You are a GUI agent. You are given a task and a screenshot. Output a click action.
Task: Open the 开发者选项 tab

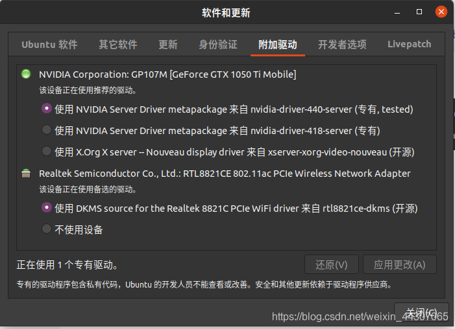[342, 45]
